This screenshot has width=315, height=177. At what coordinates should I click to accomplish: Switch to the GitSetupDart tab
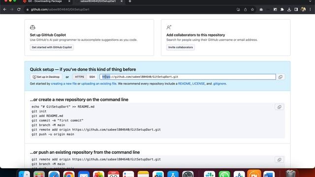tap(98, 1)
